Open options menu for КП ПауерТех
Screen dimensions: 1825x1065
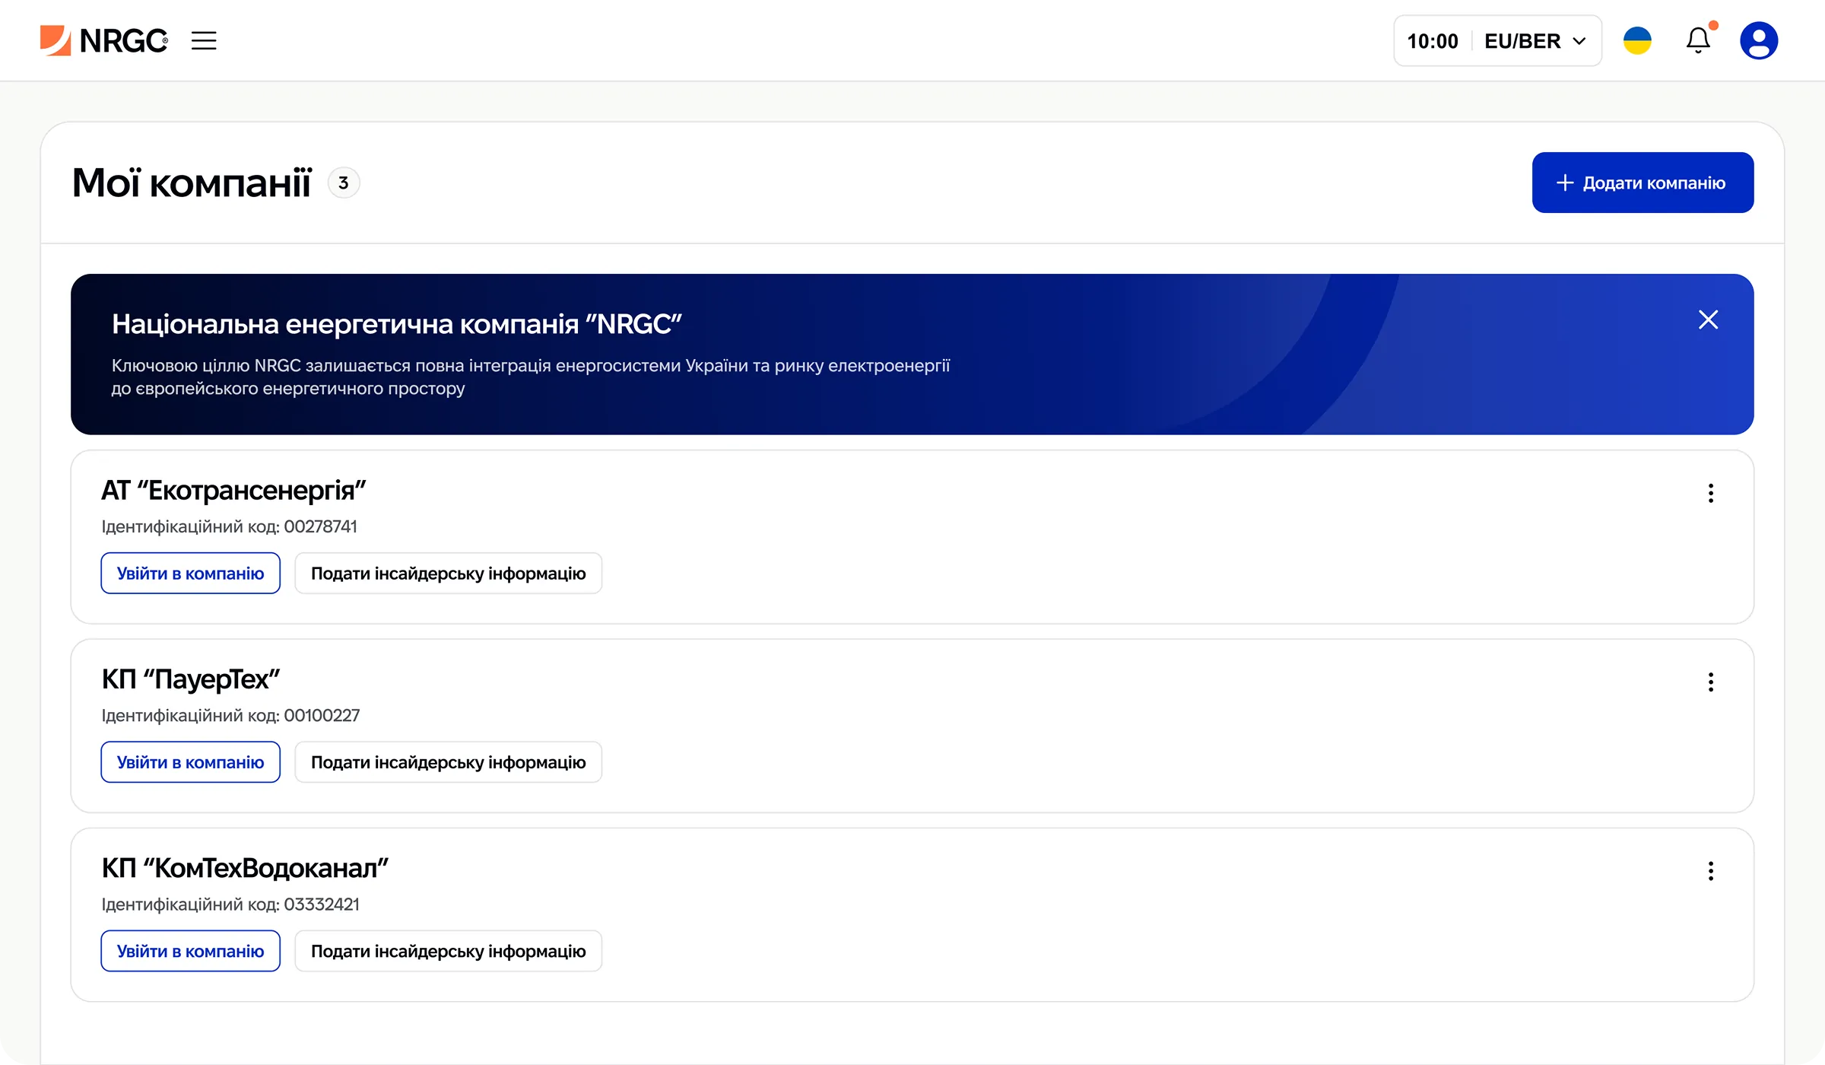point(1711,682)
